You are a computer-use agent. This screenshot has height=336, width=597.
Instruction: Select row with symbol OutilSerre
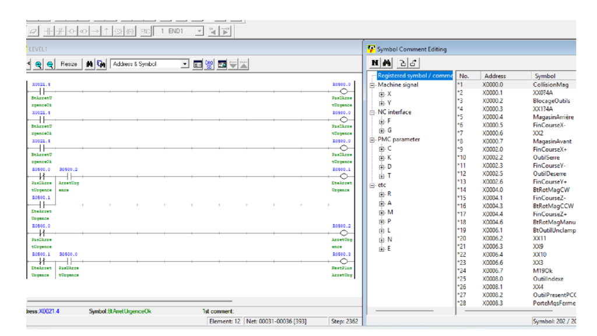click(x=517, y=157)
